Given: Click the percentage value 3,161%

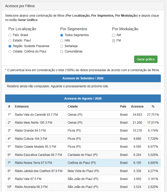Looking at the screenshot, I should (153, 179).
